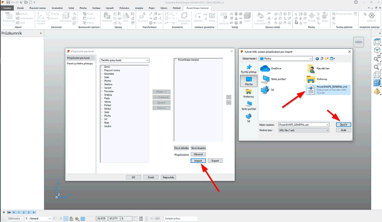The height and width of the screenshot is (222, 382).
Task: Click the yellow warning icon in the right toolbar
Action: [x=377, y=91]
